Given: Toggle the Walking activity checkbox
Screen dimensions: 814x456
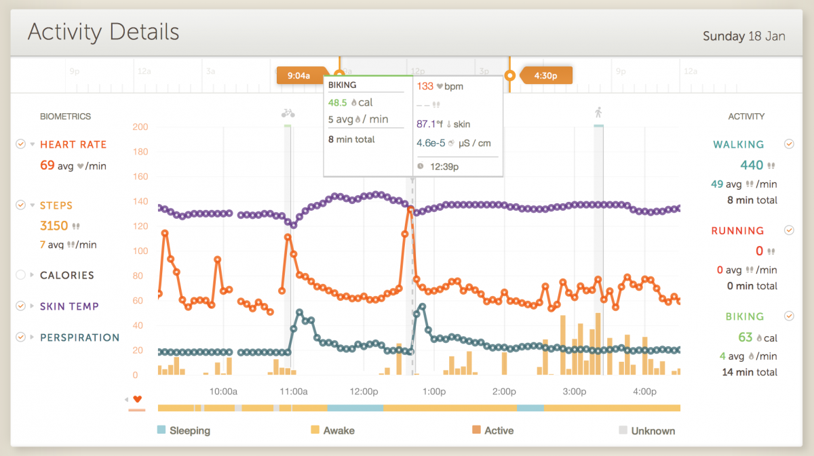Looking at the screenshot, I should click(789, 144).
